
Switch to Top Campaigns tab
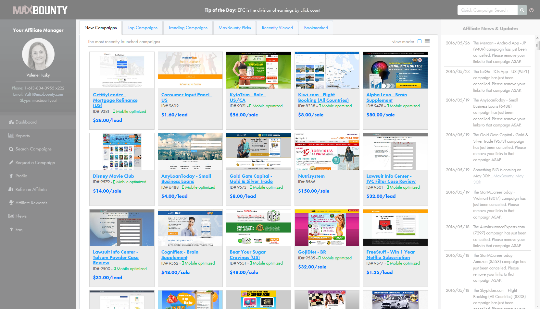coord(142,28)
